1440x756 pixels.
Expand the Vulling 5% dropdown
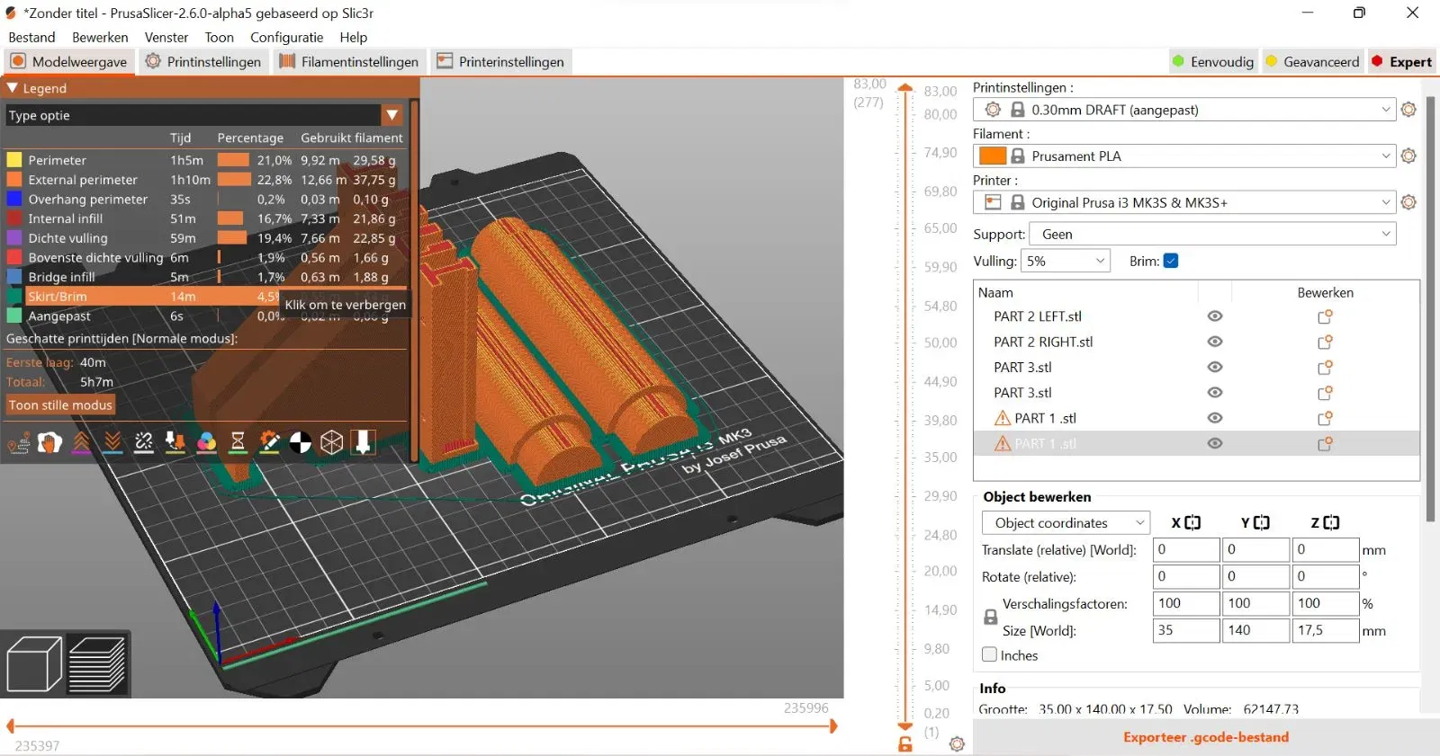pos(1066,262)
